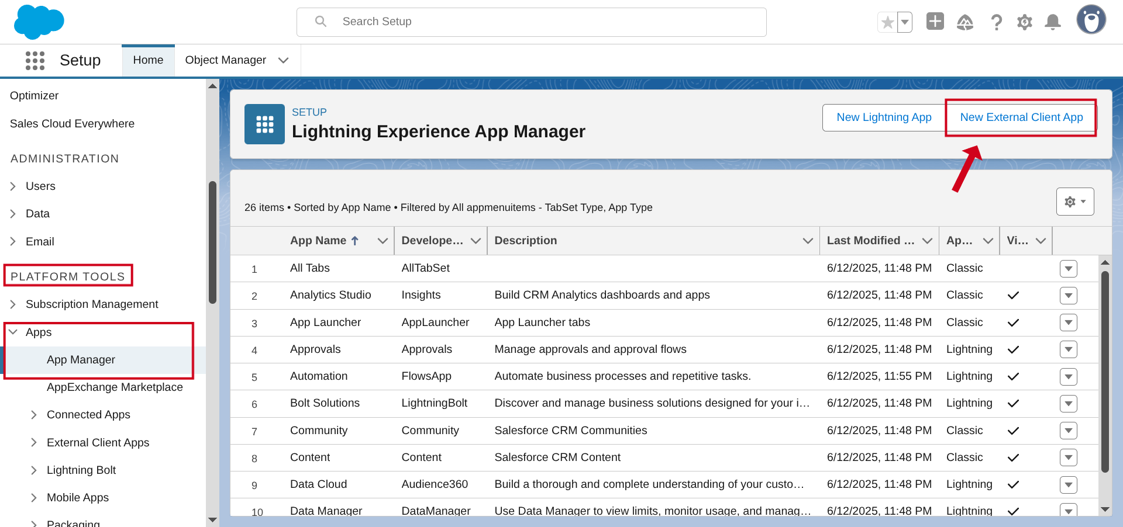
Task: Open the user profile avatar
Action: coord(1091,20)
